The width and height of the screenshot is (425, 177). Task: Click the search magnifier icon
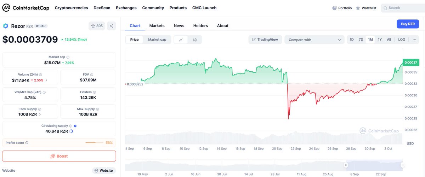385,8
